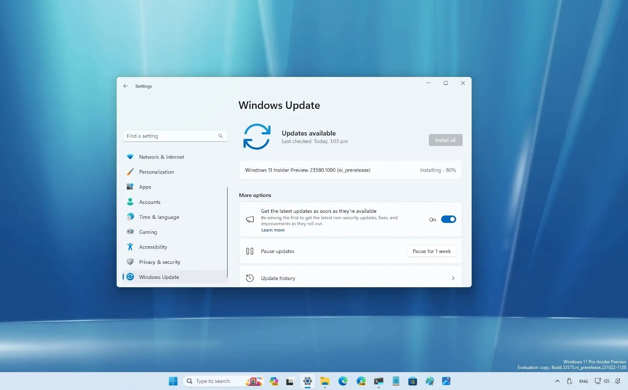Launch Edge Canary from taskbar
The height and width of the screenshot is (390, 628).
(x=361, y=381)
